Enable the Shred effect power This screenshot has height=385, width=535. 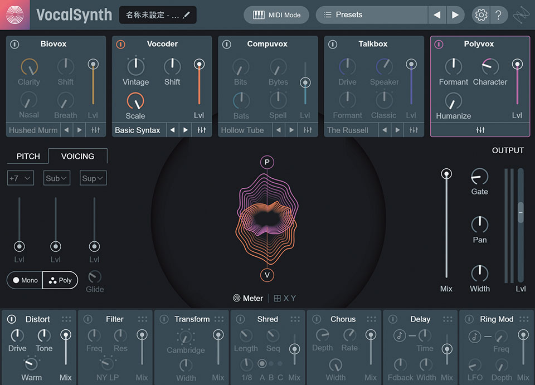click(x=240, y=319)
